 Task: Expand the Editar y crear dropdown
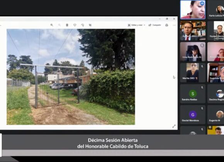pos(136,25)
